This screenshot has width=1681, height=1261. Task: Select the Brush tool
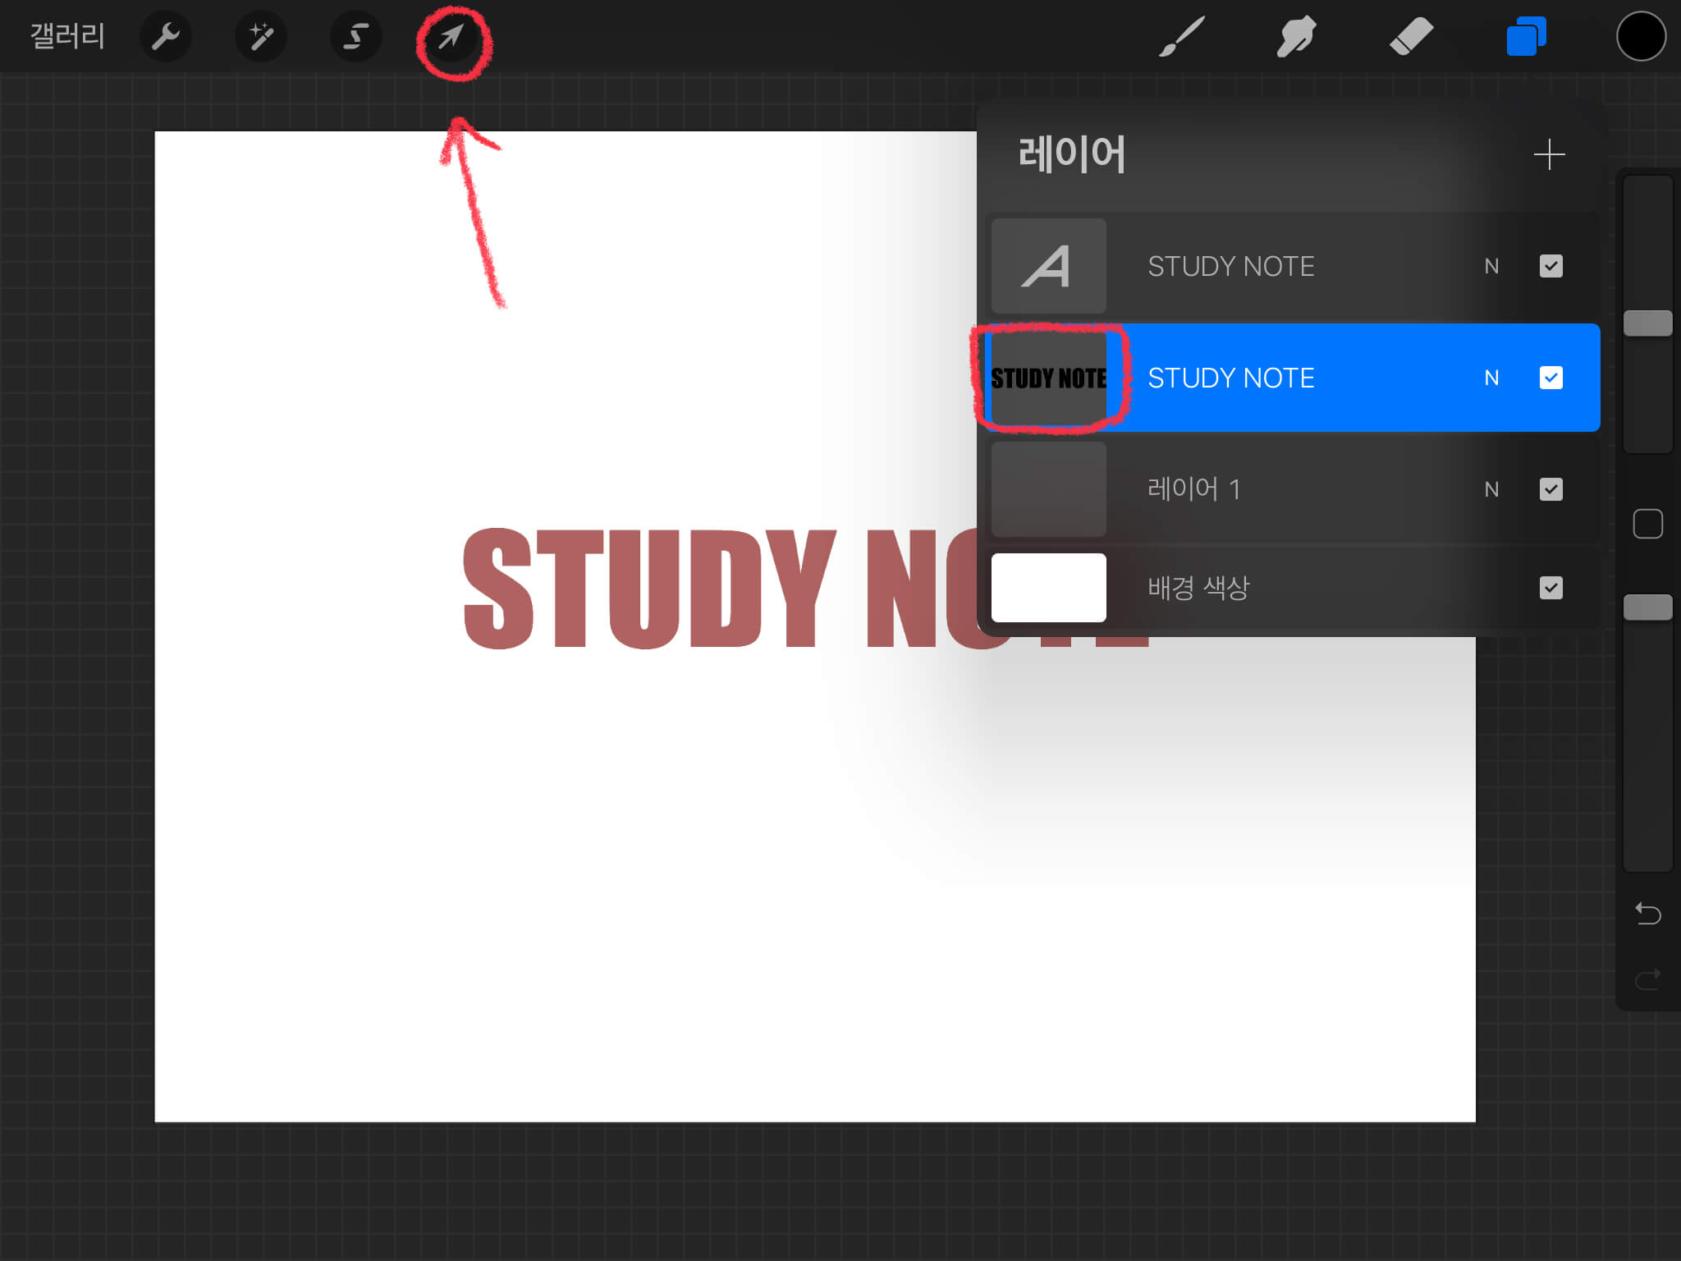(1181, 37)
